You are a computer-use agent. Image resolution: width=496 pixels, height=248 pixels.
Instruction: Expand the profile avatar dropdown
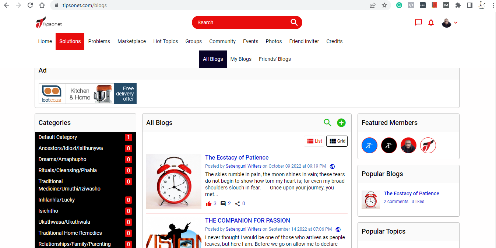click(450, 23)
